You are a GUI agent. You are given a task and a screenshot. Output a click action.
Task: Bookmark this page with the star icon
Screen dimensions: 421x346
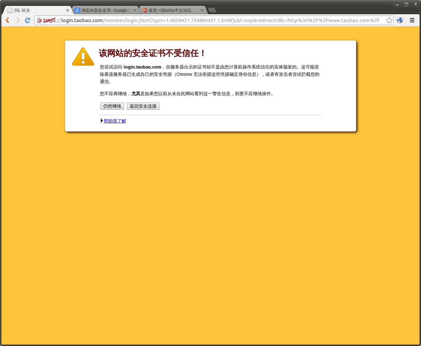389,20
